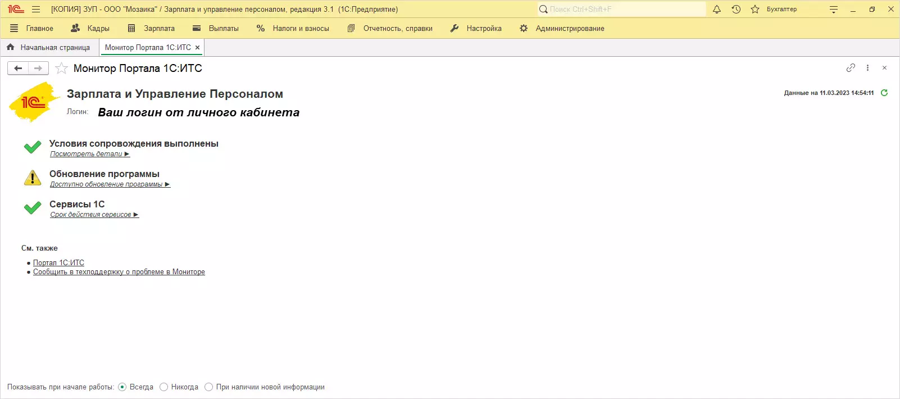Image resolution: width=900 pixels, height=399 pixels.
Task: Click the Обновление программы heading
Action: 104,174
